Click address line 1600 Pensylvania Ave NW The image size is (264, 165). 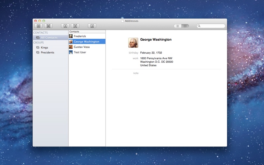point(156,58)
